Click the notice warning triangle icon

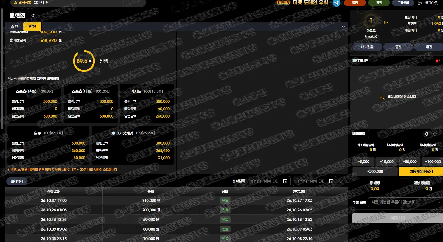click(16, 2)
